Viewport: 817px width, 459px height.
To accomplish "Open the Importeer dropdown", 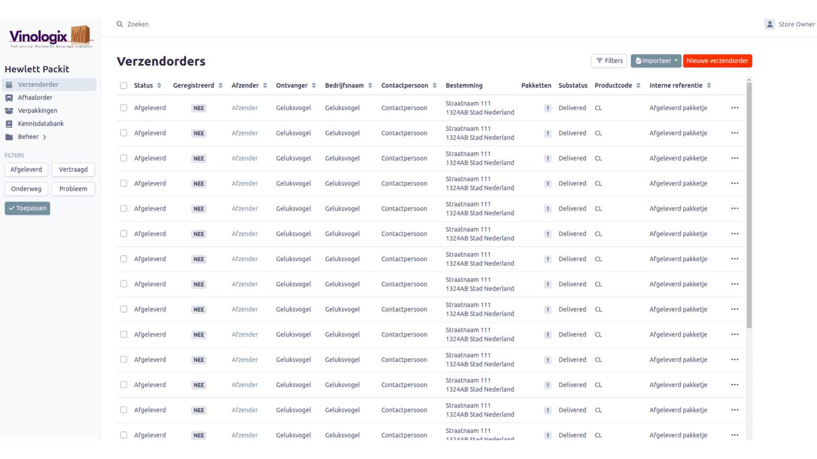I will [656, 61].
